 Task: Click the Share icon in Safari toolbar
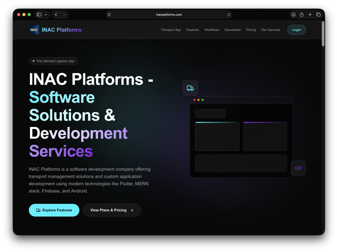point(302,14)
